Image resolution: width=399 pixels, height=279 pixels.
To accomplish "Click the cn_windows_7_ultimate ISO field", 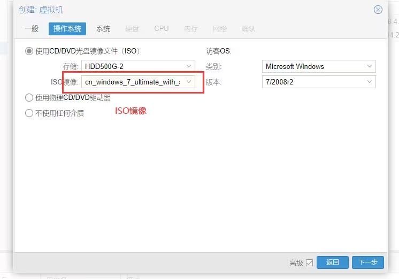I will [138, 82].
